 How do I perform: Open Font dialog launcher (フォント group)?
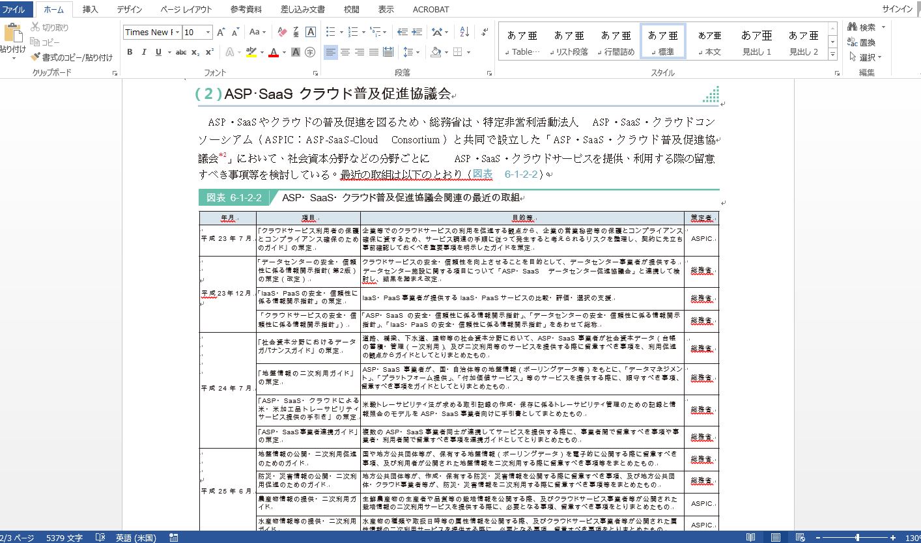[316, 74]
